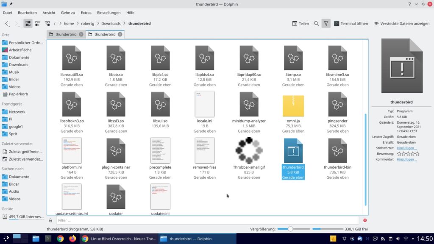Toggle the filter bar funnel icon

[326, 24]
